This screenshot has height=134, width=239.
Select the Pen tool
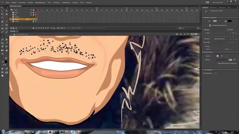click(2, 22)
